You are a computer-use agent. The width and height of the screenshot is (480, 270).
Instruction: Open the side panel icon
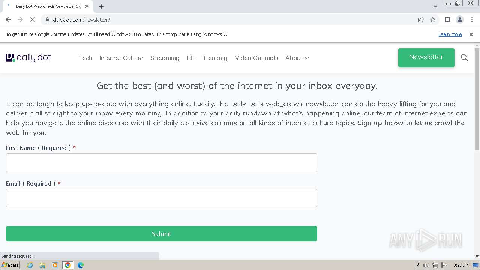(x=447, y=20)
